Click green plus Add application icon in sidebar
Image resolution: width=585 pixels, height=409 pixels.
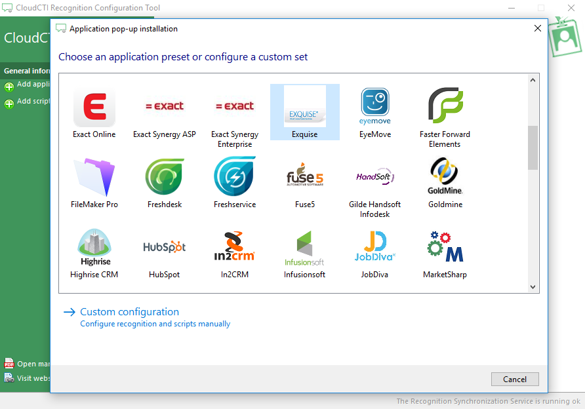coord(9,87)
